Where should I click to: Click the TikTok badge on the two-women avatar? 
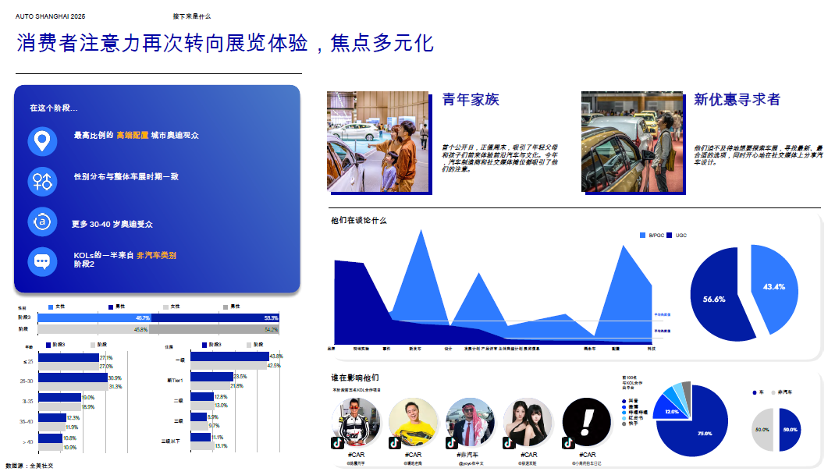coord(509,443)
